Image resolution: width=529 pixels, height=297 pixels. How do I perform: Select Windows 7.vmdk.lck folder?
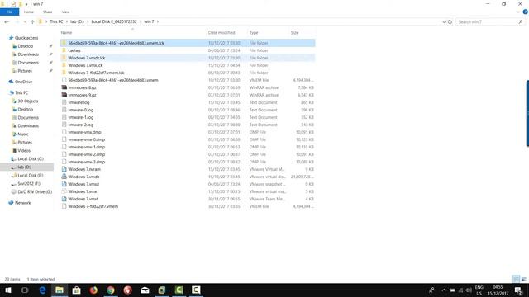coord(86,58)
